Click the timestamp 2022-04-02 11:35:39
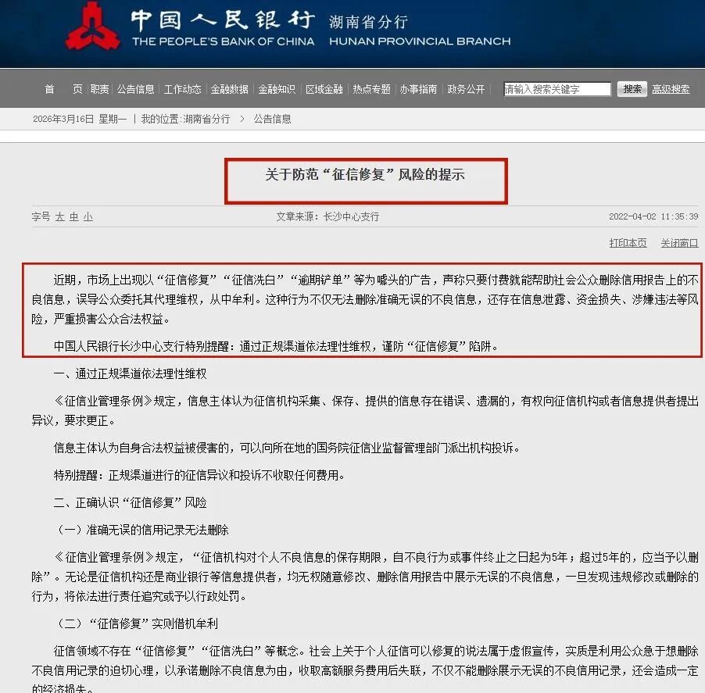 coord(653,216)
